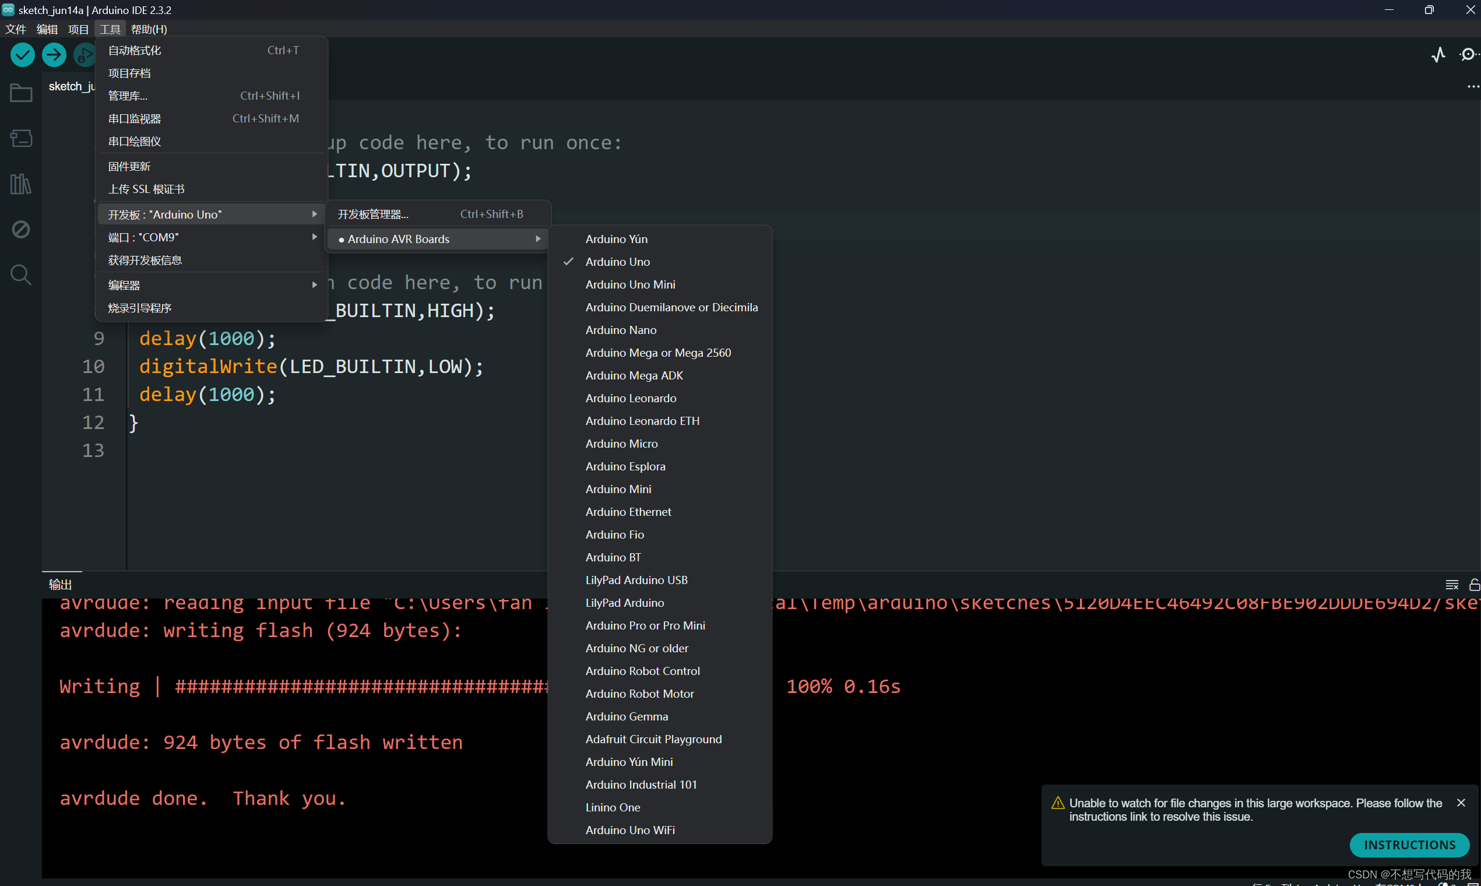Toggle the output scroll lock icon
This screenshot has height=886, width=1481.
click(1474, 585)
